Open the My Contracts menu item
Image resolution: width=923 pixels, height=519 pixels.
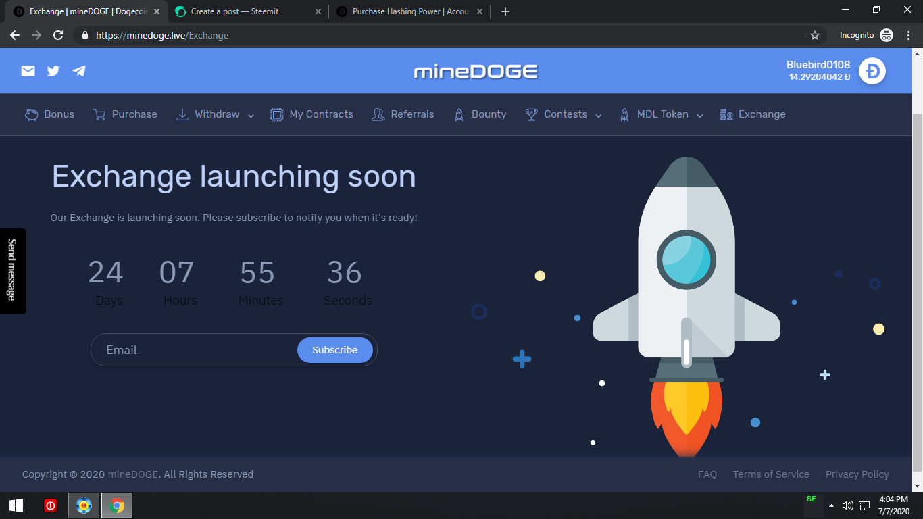311,114
